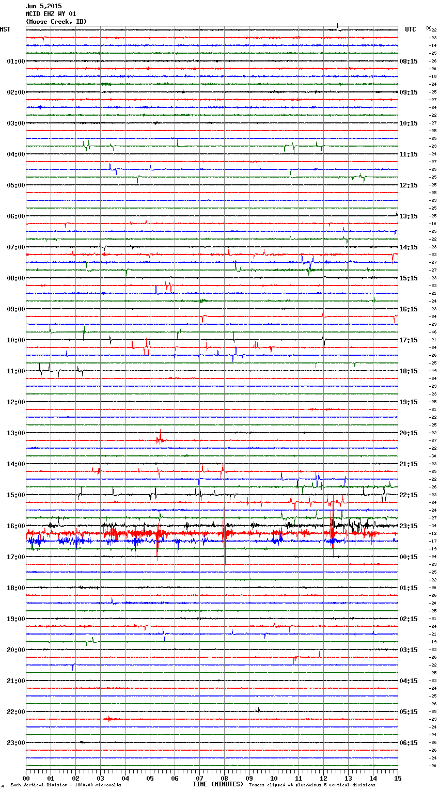Select the 23:15 UTC time label
This screenshot has width=439, height=792.
coord(409,526)
